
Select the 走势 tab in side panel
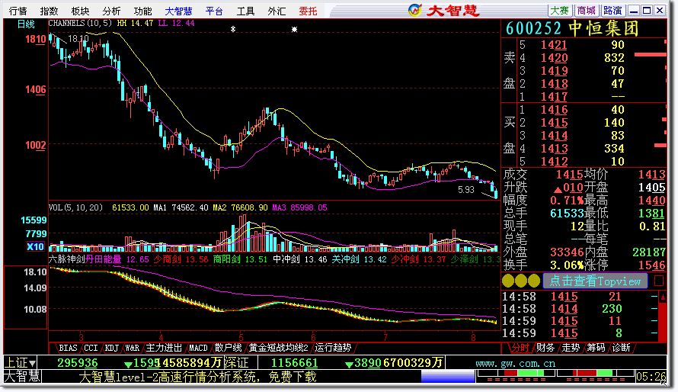pyautogui.click(x=571, y=348)
